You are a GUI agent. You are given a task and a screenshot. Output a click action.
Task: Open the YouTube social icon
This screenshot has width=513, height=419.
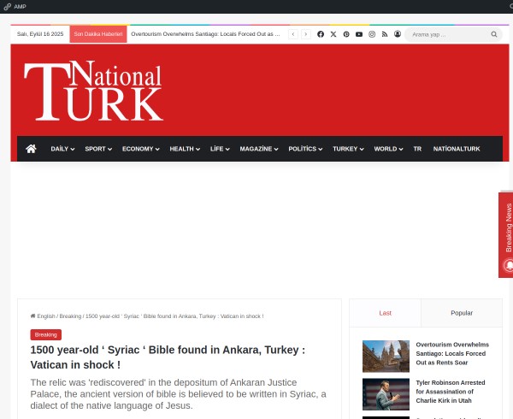[x=359, y=34]
